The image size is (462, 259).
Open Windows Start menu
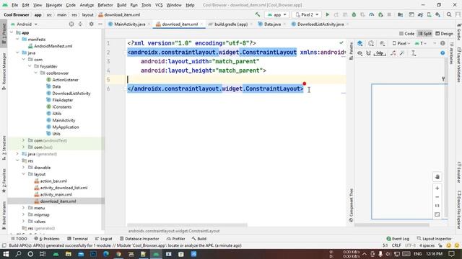point(6,254)
